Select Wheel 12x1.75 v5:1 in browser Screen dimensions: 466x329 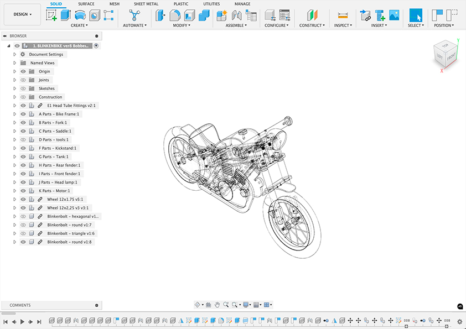coord(65,199)
